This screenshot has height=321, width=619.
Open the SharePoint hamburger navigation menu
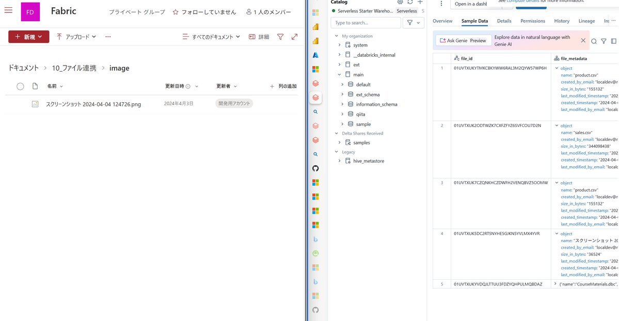pos(8,10)
